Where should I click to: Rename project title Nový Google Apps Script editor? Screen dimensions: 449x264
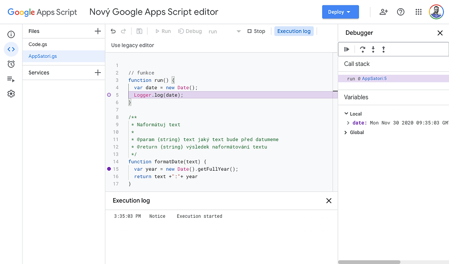point(154,12)
